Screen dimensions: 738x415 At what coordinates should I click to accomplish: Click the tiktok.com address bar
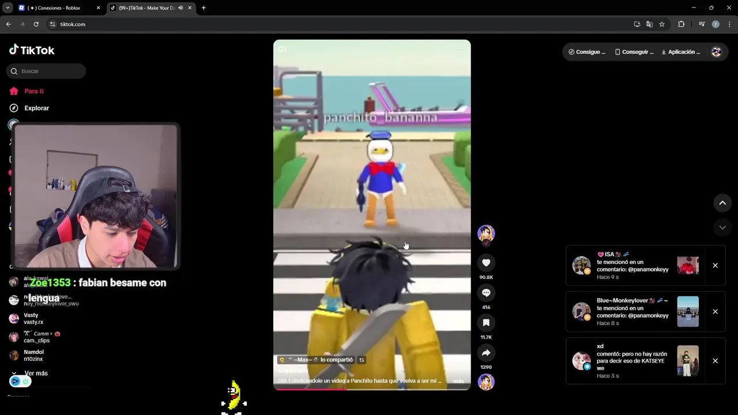(340, 24)
